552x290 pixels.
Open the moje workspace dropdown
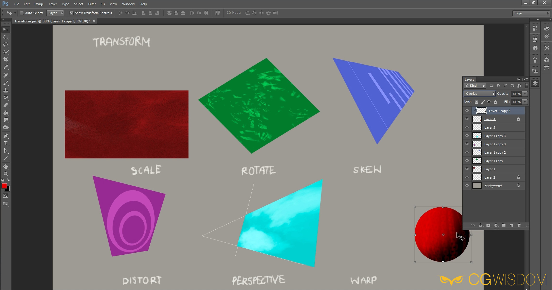[x=531, y=13]
